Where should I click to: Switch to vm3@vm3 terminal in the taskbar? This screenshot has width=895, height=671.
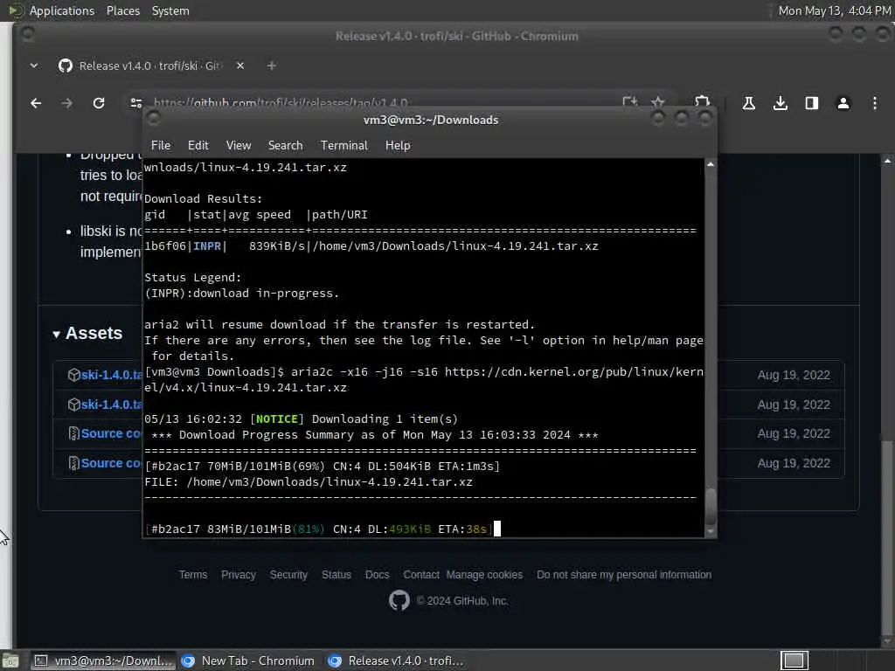(103, 661)
